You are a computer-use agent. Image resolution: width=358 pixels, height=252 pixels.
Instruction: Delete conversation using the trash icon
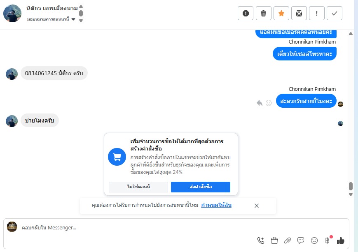tap(263, 13)
